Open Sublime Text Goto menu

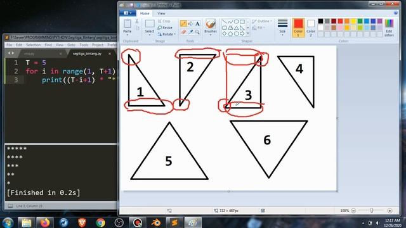(x=71, y=45)
